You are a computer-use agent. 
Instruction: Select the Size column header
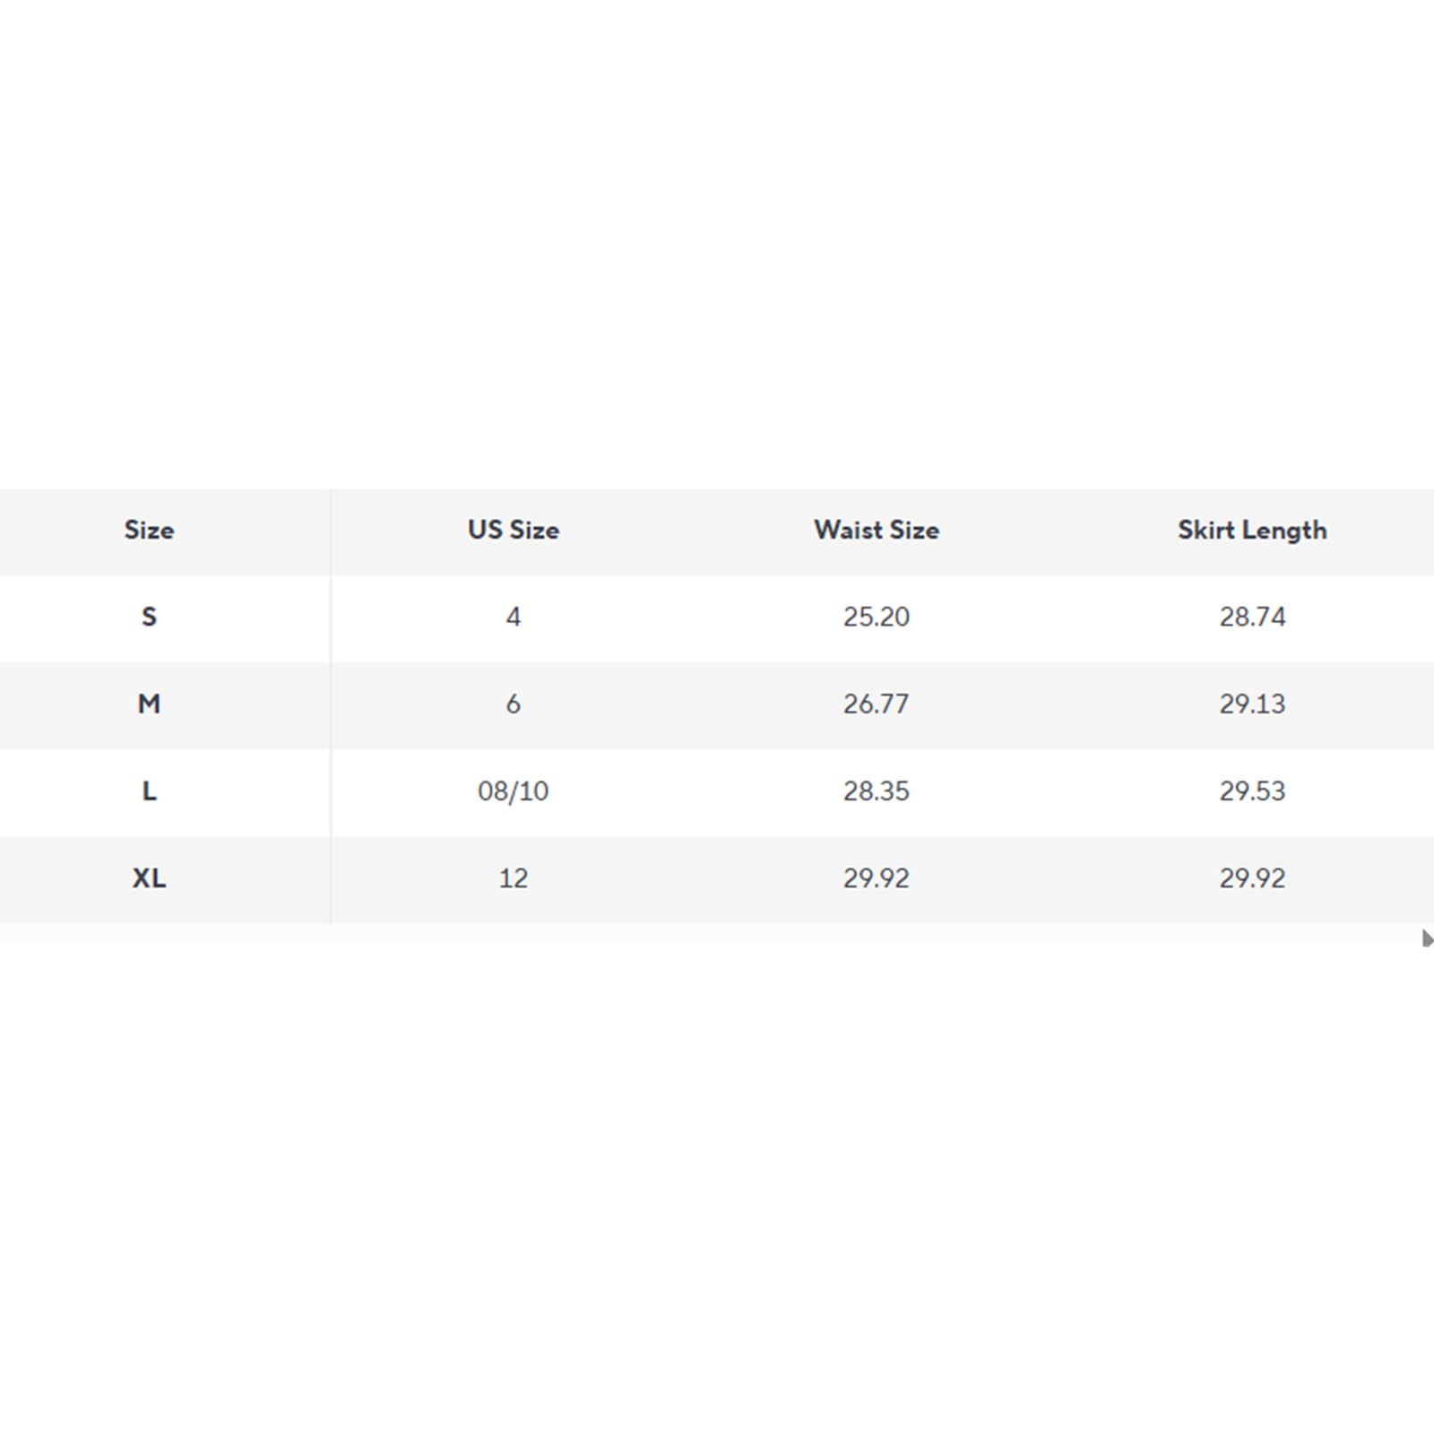click(x=150, y=530)
